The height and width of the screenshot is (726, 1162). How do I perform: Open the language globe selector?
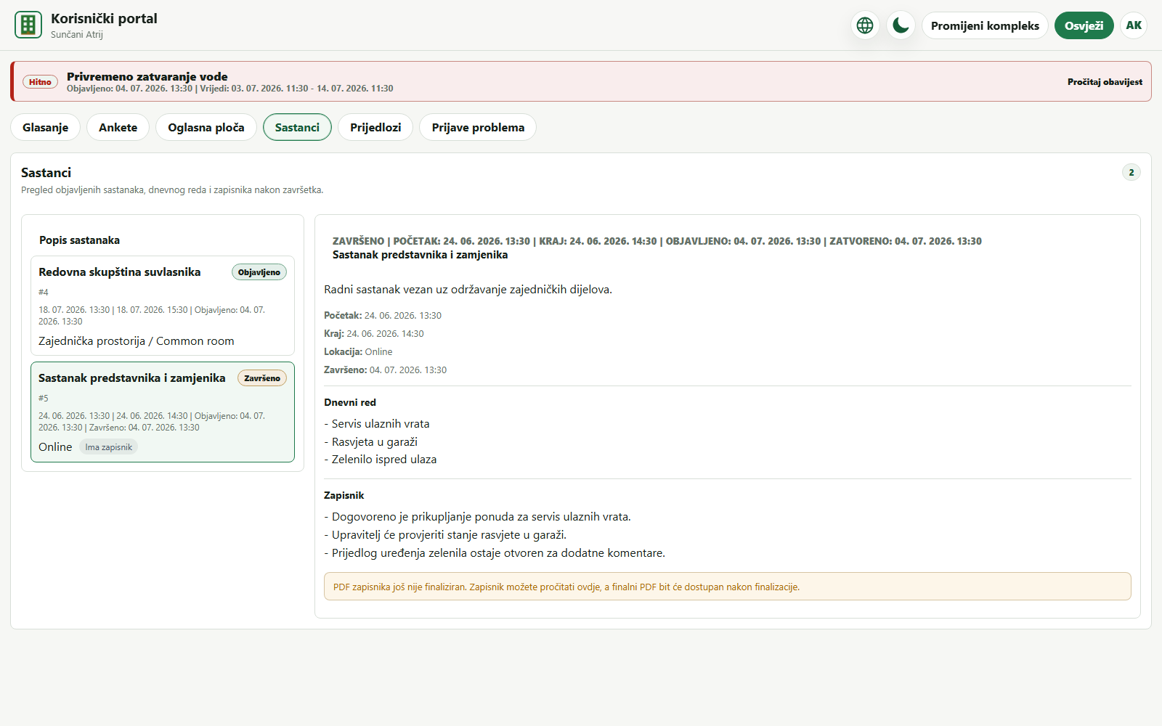click(865, 25)
